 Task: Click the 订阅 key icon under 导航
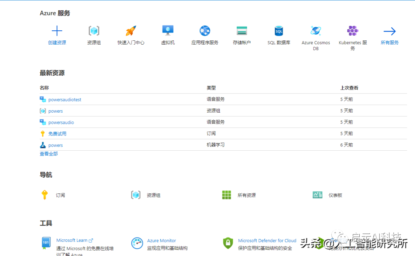pos(45,194)
